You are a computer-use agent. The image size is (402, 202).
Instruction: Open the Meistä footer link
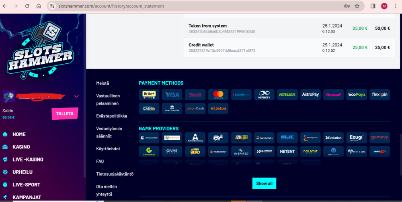[x=103, y=83]
